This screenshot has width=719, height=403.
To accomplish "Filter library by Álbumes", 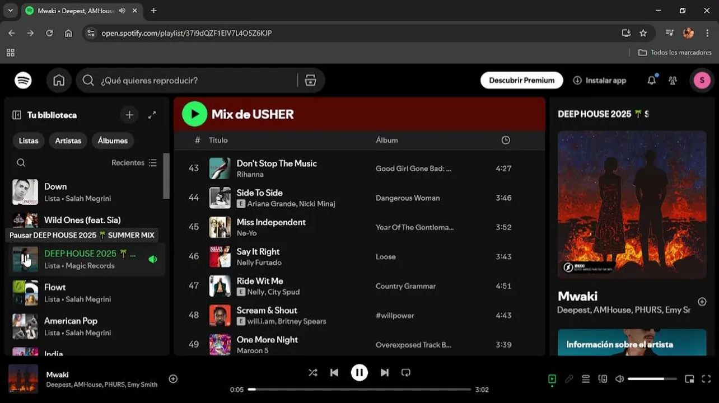I will point(113,140).
